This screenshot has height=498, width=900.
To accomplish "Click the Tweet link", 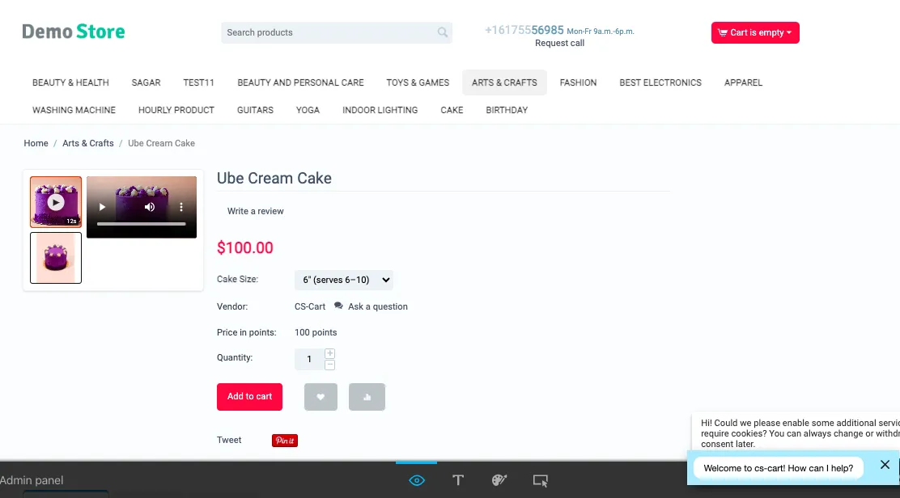I will click(229, 440).
